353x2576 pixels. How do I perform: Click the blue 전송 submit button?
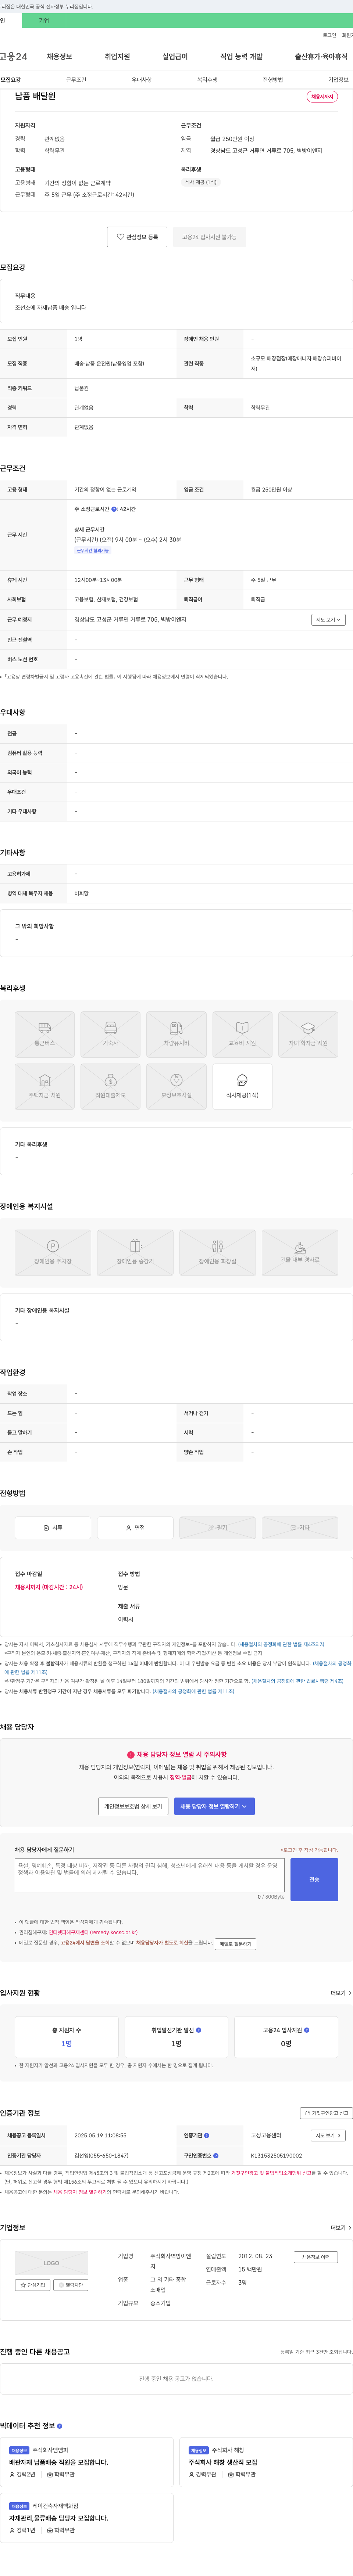pyautogui.click(x=314, y=1880)
